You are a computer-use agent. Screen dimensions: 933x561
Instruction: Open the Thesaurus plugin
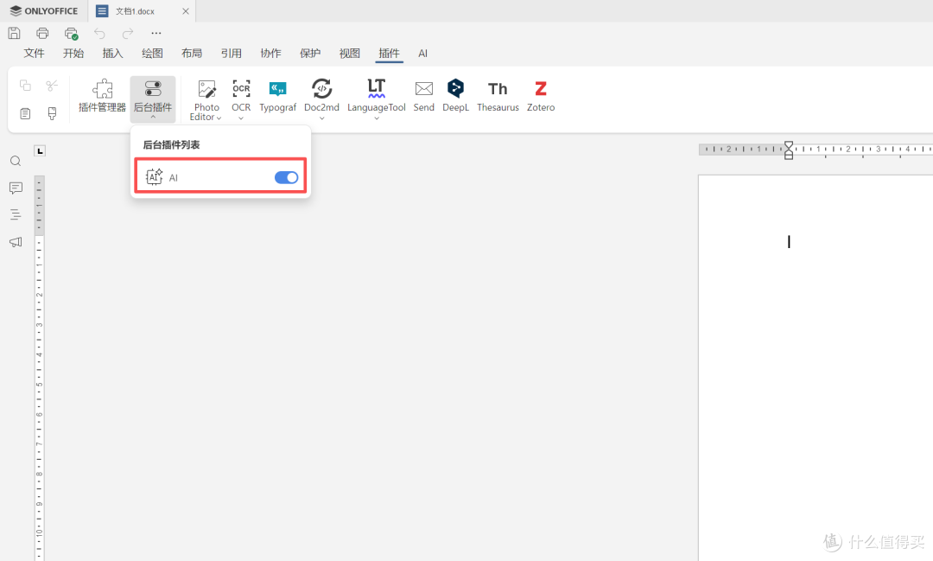[498, 97]
